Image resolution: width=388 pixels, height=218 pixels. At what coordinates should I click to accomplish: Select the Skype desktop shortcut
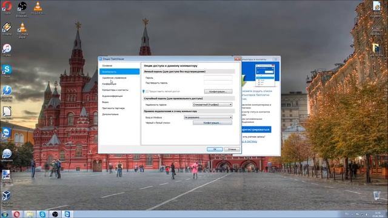[7, 71]
